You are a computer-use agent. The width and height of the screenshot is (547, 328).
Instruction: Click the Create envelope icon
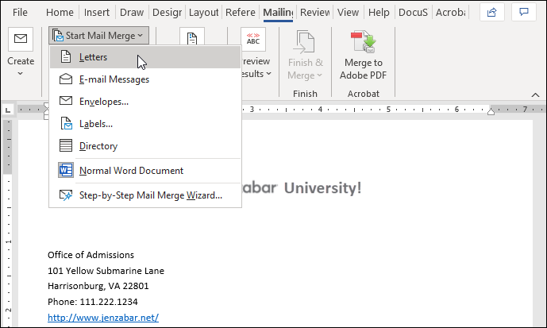(x=21, y=39)
